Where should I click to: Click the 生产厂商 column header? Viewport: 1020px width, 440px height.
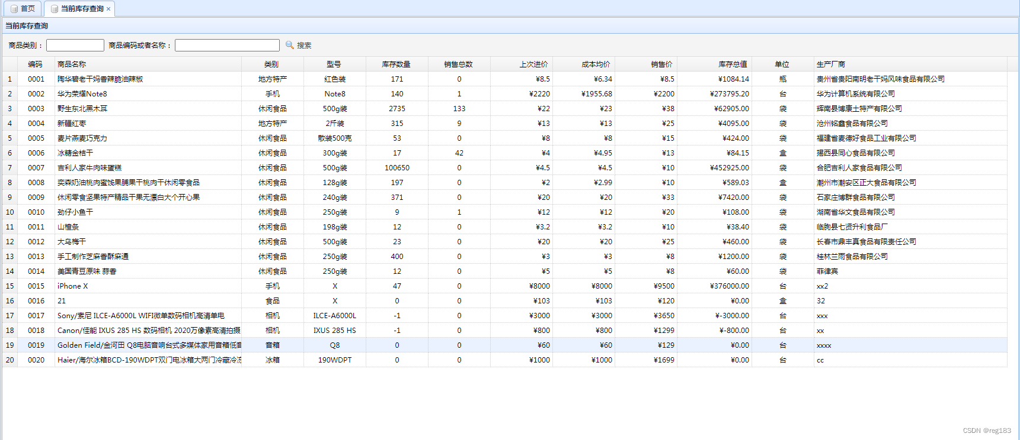pos(910,64)
